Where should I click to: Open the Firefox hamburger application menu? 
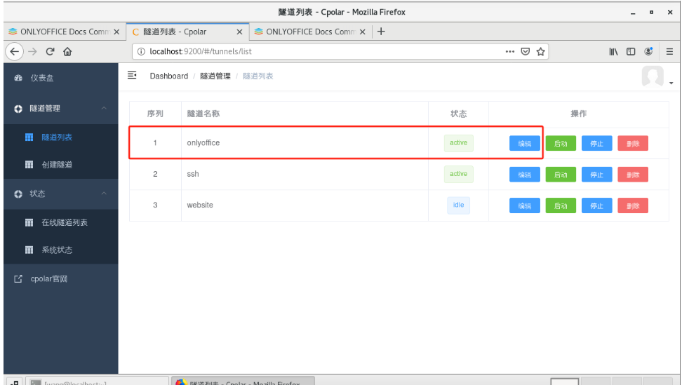pyautogui.click(x=669, y=51)
